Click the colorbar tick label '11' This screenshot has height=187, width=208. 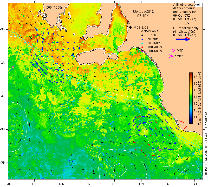click(196, 117)
